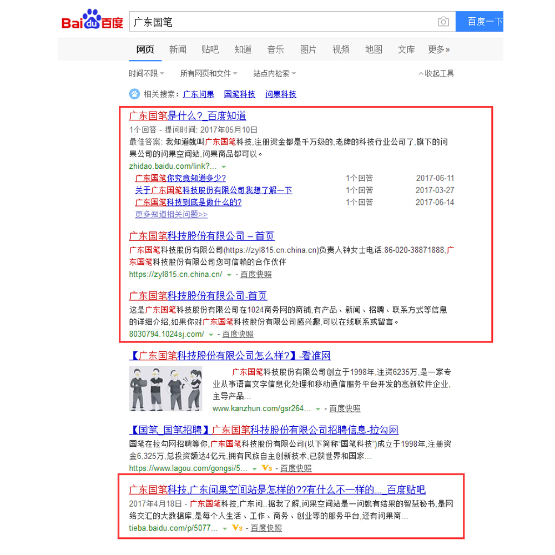Viewport: 555px width, 555px height.
Task: Click the kanzhun result cartoon thumbnail
Action: [165, 389]
